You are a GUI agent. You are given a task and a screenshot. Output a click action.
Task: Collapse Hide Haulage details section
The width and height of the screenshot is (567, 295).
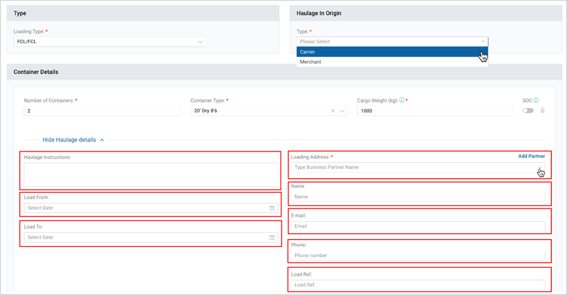coord(74,140)
